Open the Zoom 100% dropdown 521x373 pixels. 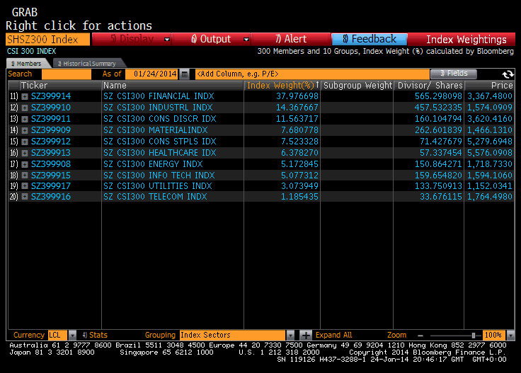click(x=510, y=335)
